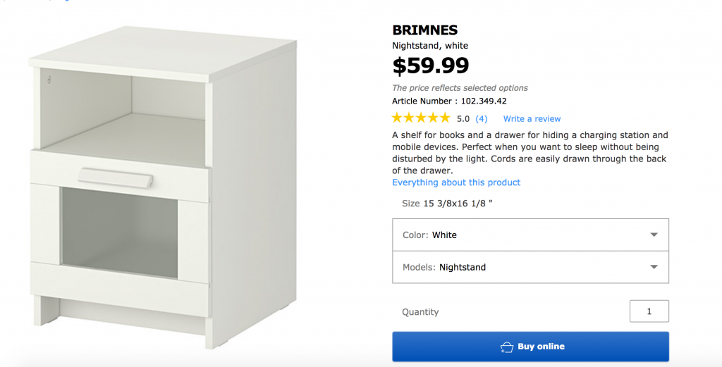The image size is (722, 367).
Task: Open the Models: Nightstand selector label
Action: pos(444,267)
